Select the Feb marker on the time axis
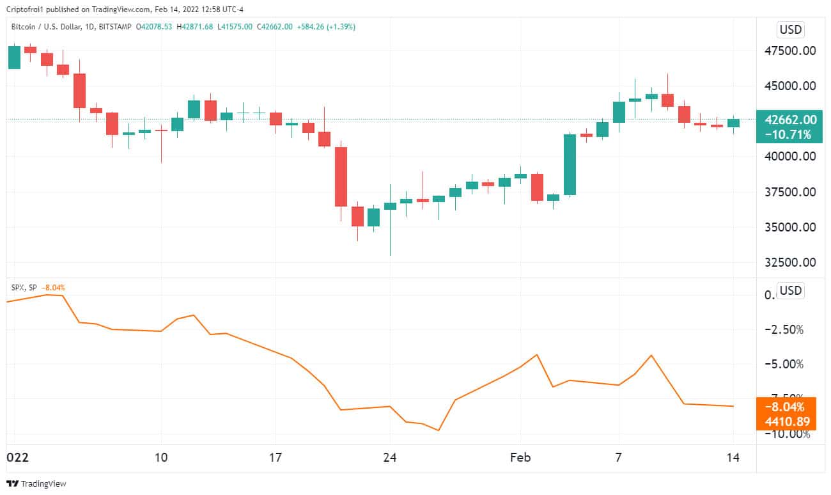Viewport: 831px width, 495px height. click(x=519, y=458)
